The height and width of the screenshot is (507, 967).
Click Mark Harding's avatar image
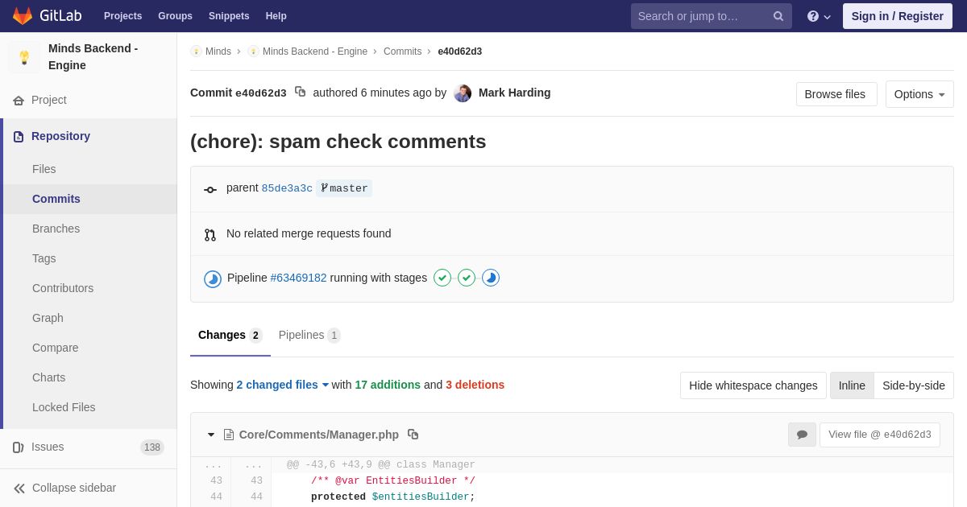click(463, 93)
